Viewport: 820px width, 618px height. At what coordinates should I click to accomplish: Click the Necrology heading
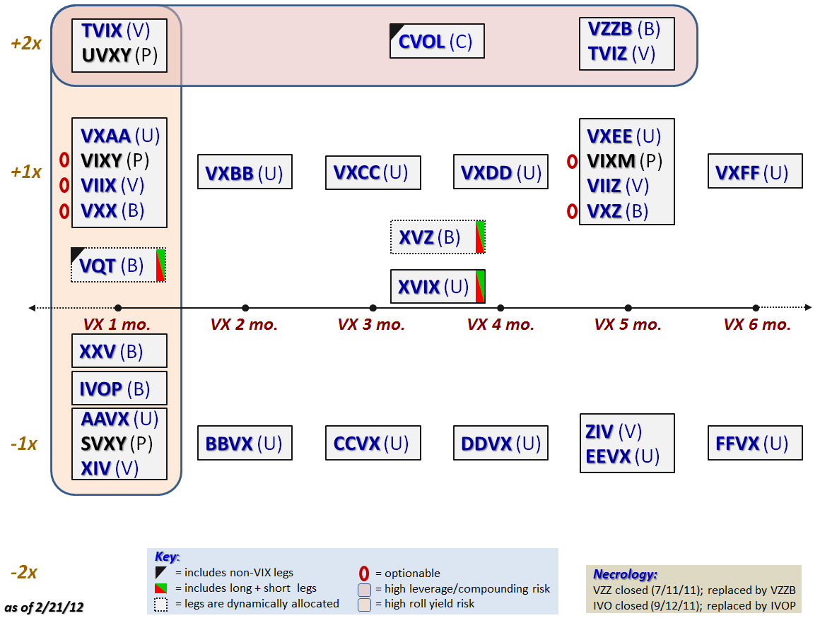tap(625, 575)
